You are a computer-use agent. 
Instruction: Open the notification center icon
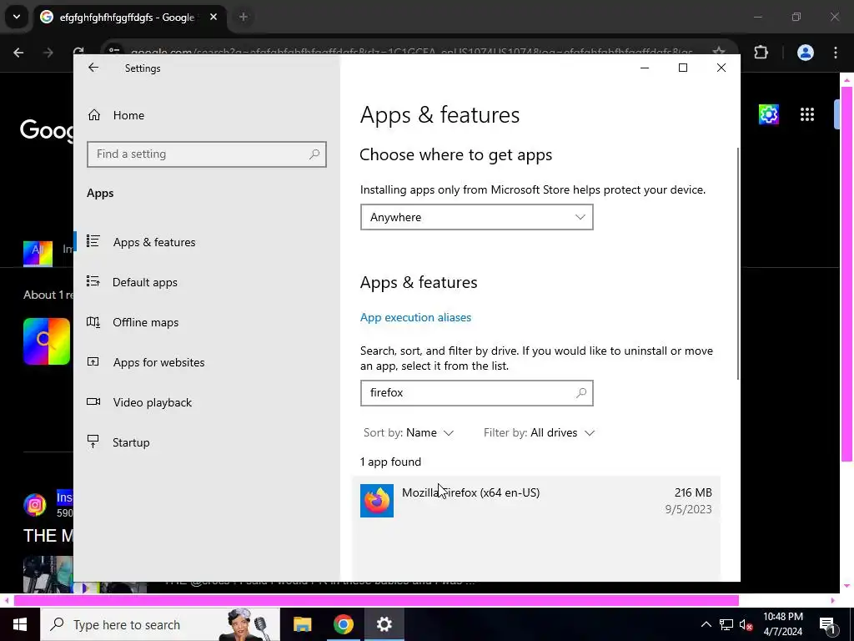(x=828, y=624)
